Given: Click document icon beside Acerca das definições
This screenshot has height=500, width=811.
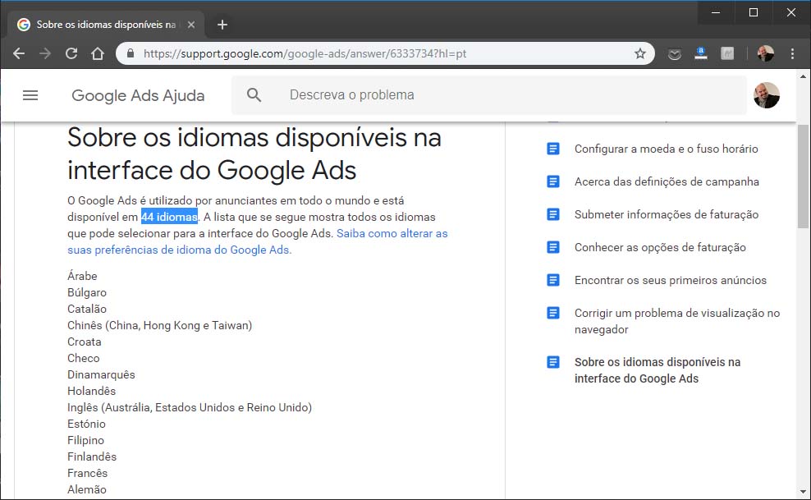Looking at the screenshot, I should point(553,181).
